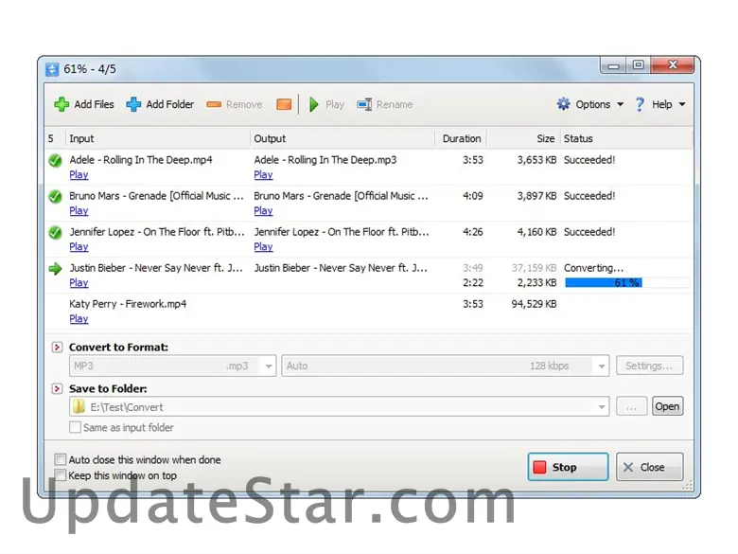The height and width of the screenshot is (554, 738).
Task: Click the green Play triangle in toolbar
Action: click(314, 104)
